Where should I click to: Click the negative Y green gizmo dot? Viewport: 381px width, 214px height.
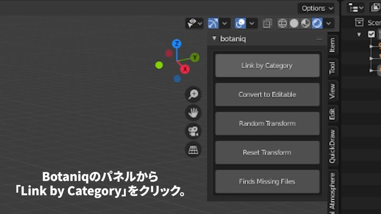click(x=159, y=65)
